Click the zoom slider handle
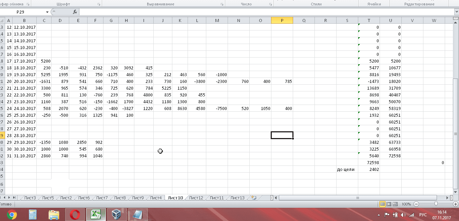 click(x=436, y=204)
